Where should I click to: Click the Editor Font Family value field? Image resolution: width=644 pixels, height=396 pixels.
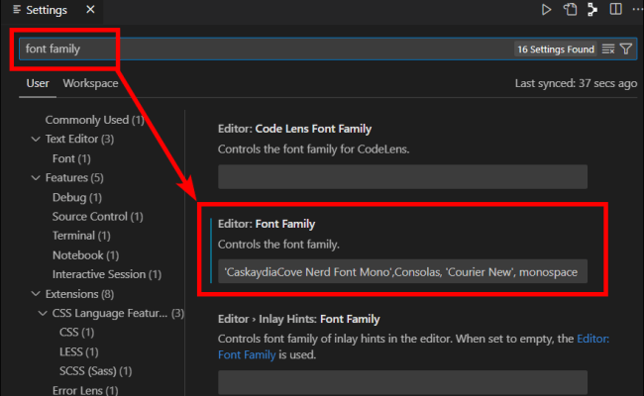pyautogui.click(x=402, y=271)
